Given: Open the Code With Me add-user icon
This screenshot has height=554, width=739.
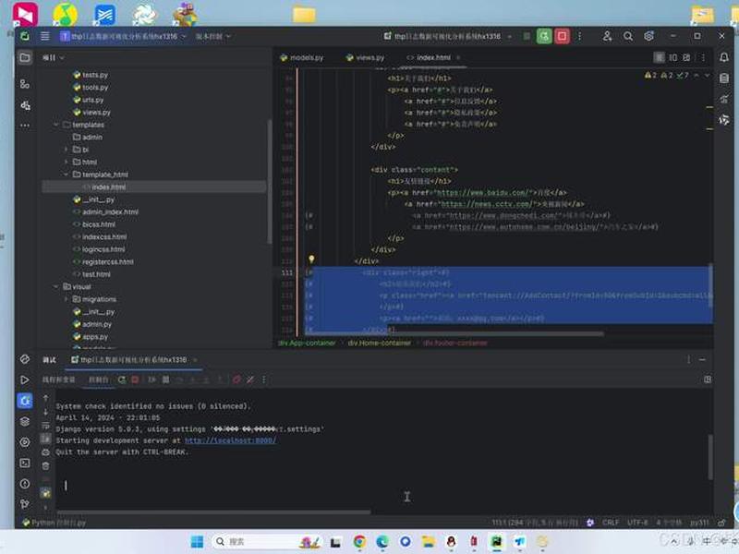Looking at the screenshot, I should click(x=607, y=36).
